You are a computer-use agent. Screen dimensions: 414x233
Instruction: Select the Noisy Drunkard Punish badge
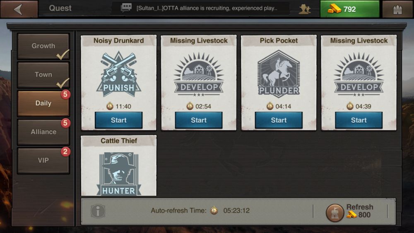118,75
